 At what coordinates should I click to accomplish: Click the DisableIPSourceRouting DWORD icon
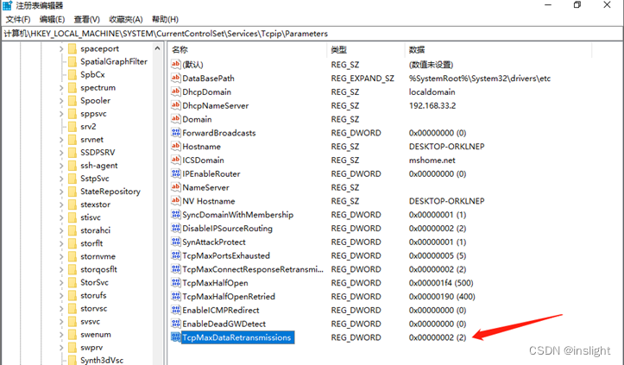tap(175, 228)
